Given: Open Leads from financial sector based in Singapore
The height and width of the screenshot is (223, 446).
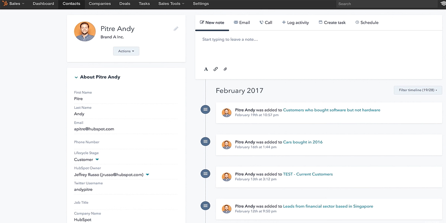Looking at the screenshot, I should tap(328, 206).
